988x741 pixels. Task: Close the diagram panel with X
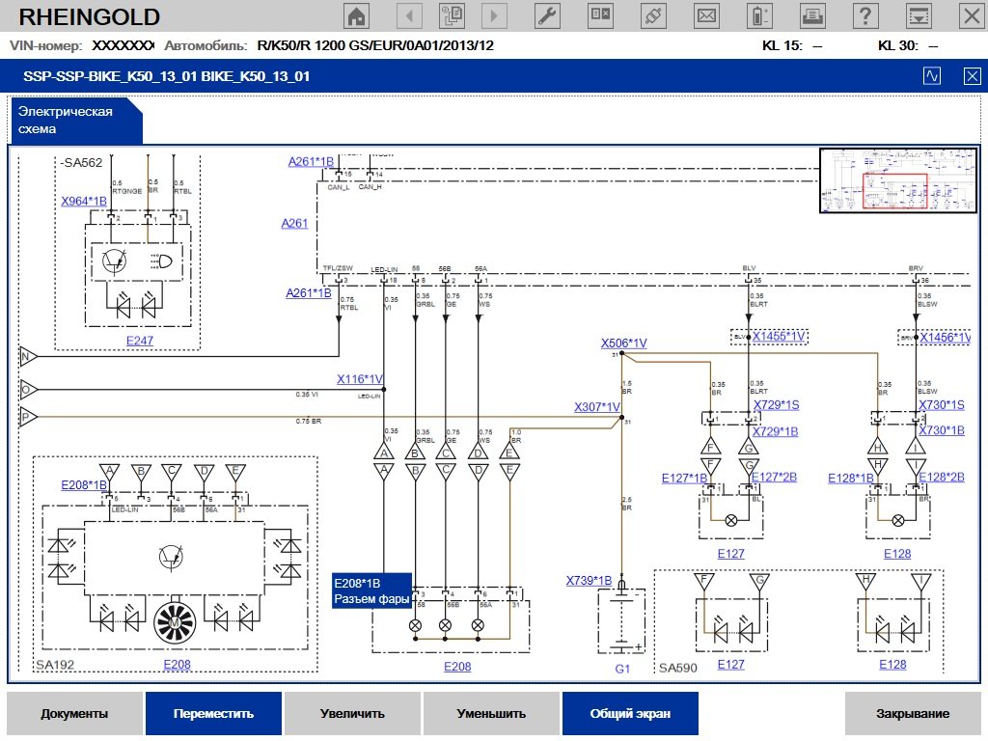coord(972,76)
